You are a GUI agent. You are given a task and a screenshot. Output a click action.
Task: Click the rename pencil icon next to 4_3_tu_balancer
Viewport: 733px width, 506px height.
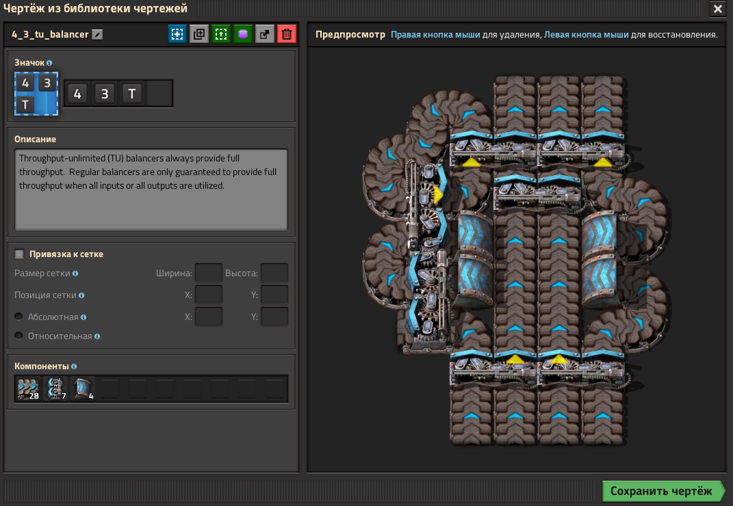pyautogui.click(x=97, y=35)
